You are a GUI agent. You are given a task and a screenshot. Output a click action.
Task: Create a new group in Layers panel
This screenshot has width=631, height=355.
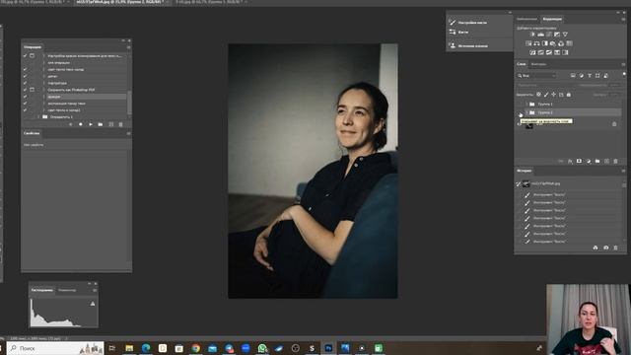click(x=597, y=161)
